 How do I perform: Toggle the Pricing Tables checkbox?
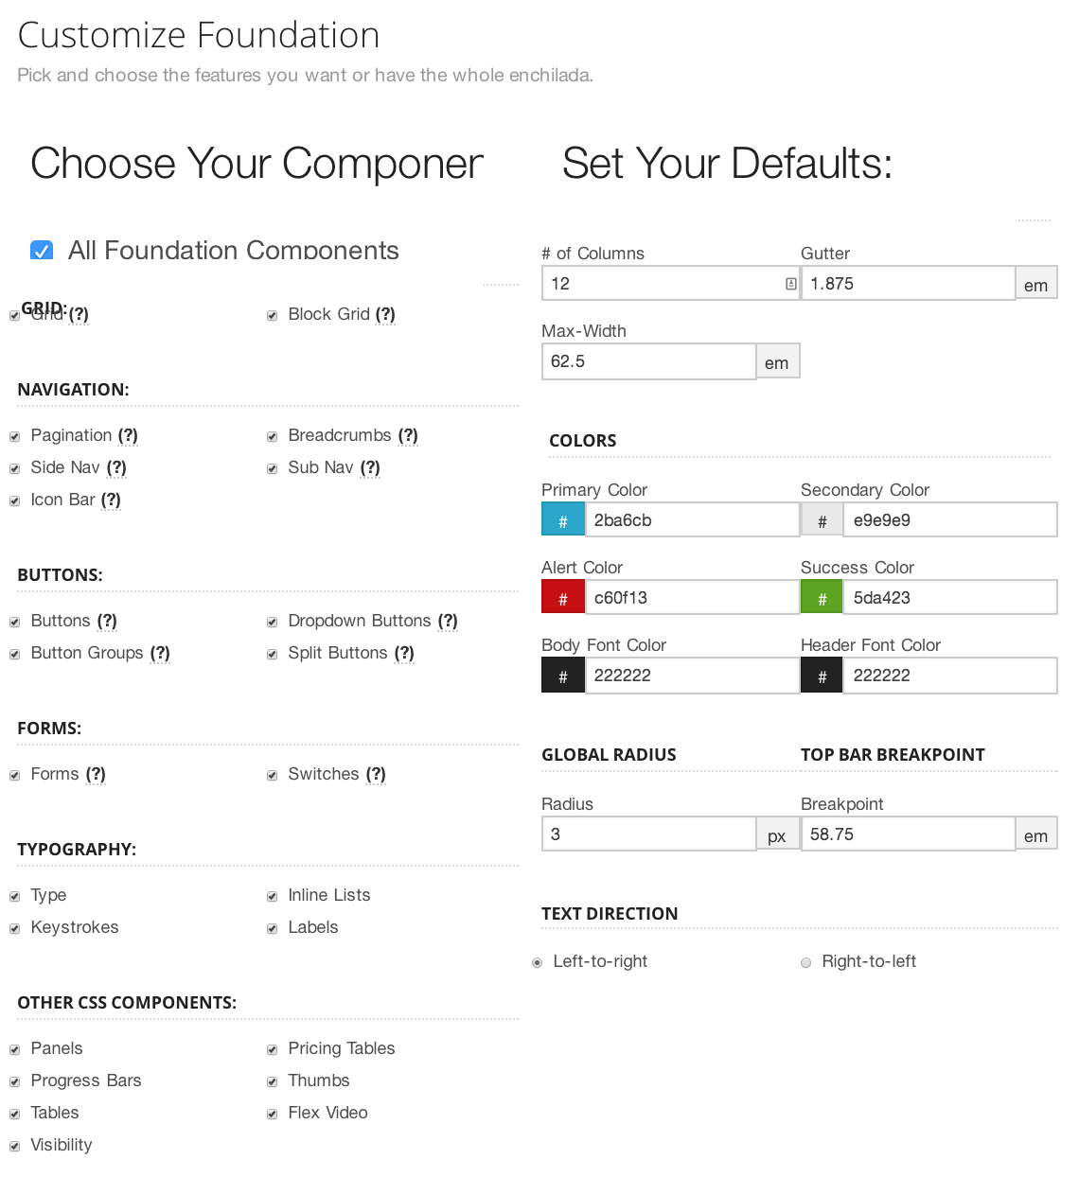click(x=272, y=1049)
